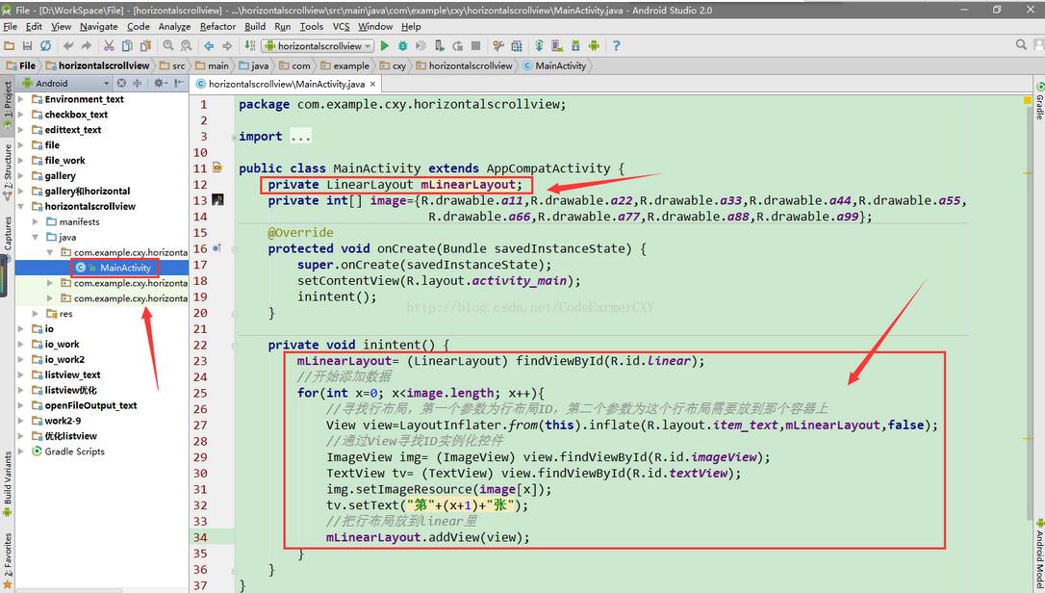Click the Find magnifier icon
Viewport: 1045px width, 593px height.
[168, 45]
